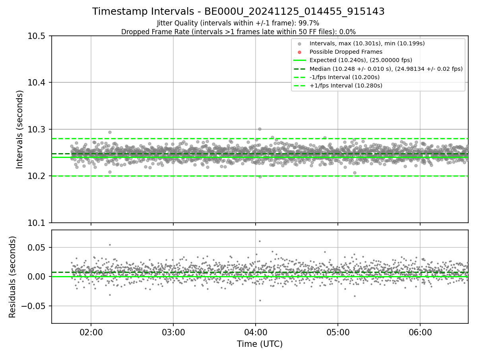
Task: Select legend entry "Intervals, max (10.301s), min (10.199s)"
Action: [367, 43]
